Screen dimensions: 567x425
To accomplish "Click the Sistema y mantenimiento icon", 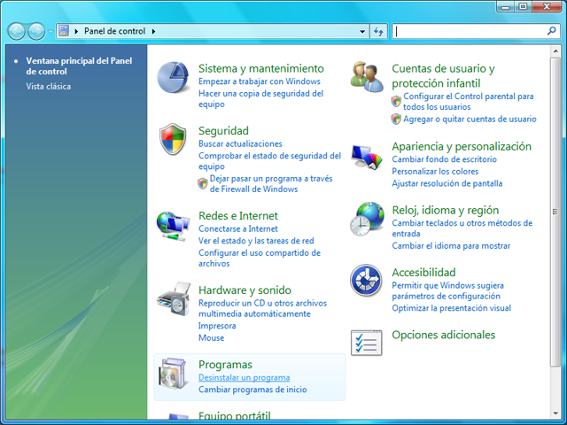I will tap(173, 78).
